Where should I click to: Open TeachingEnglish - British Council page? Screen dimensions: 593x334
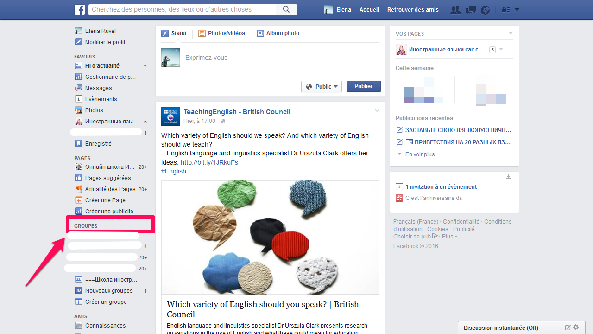coord(237,112)
